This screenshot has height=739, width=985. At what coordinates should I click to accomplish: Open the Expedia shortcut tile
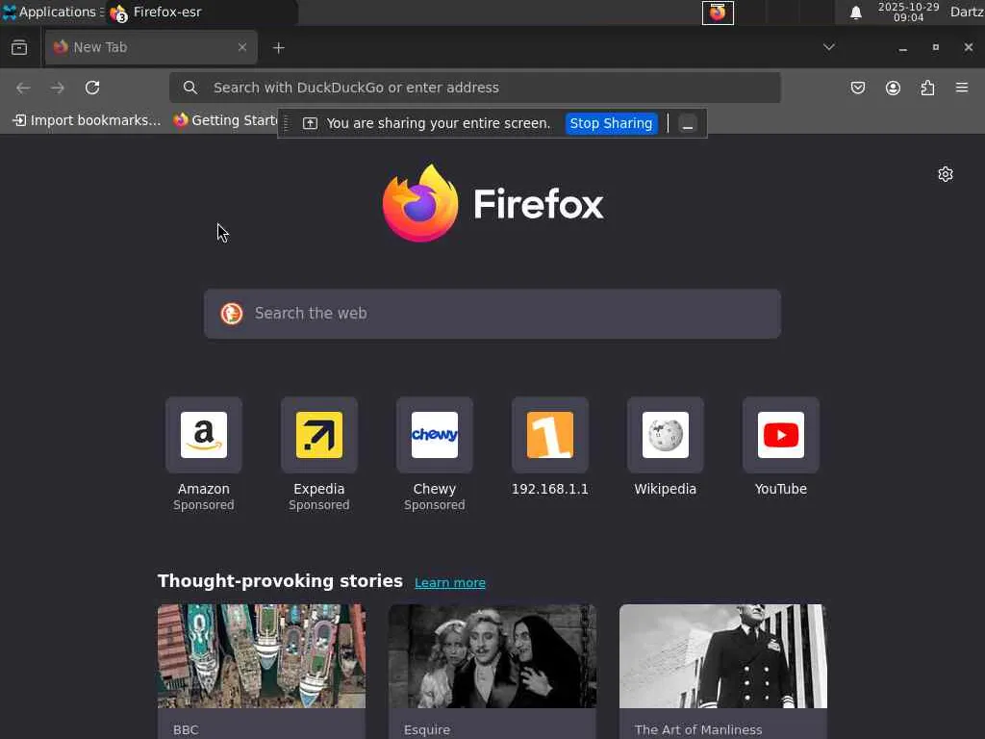coord(319,435)
